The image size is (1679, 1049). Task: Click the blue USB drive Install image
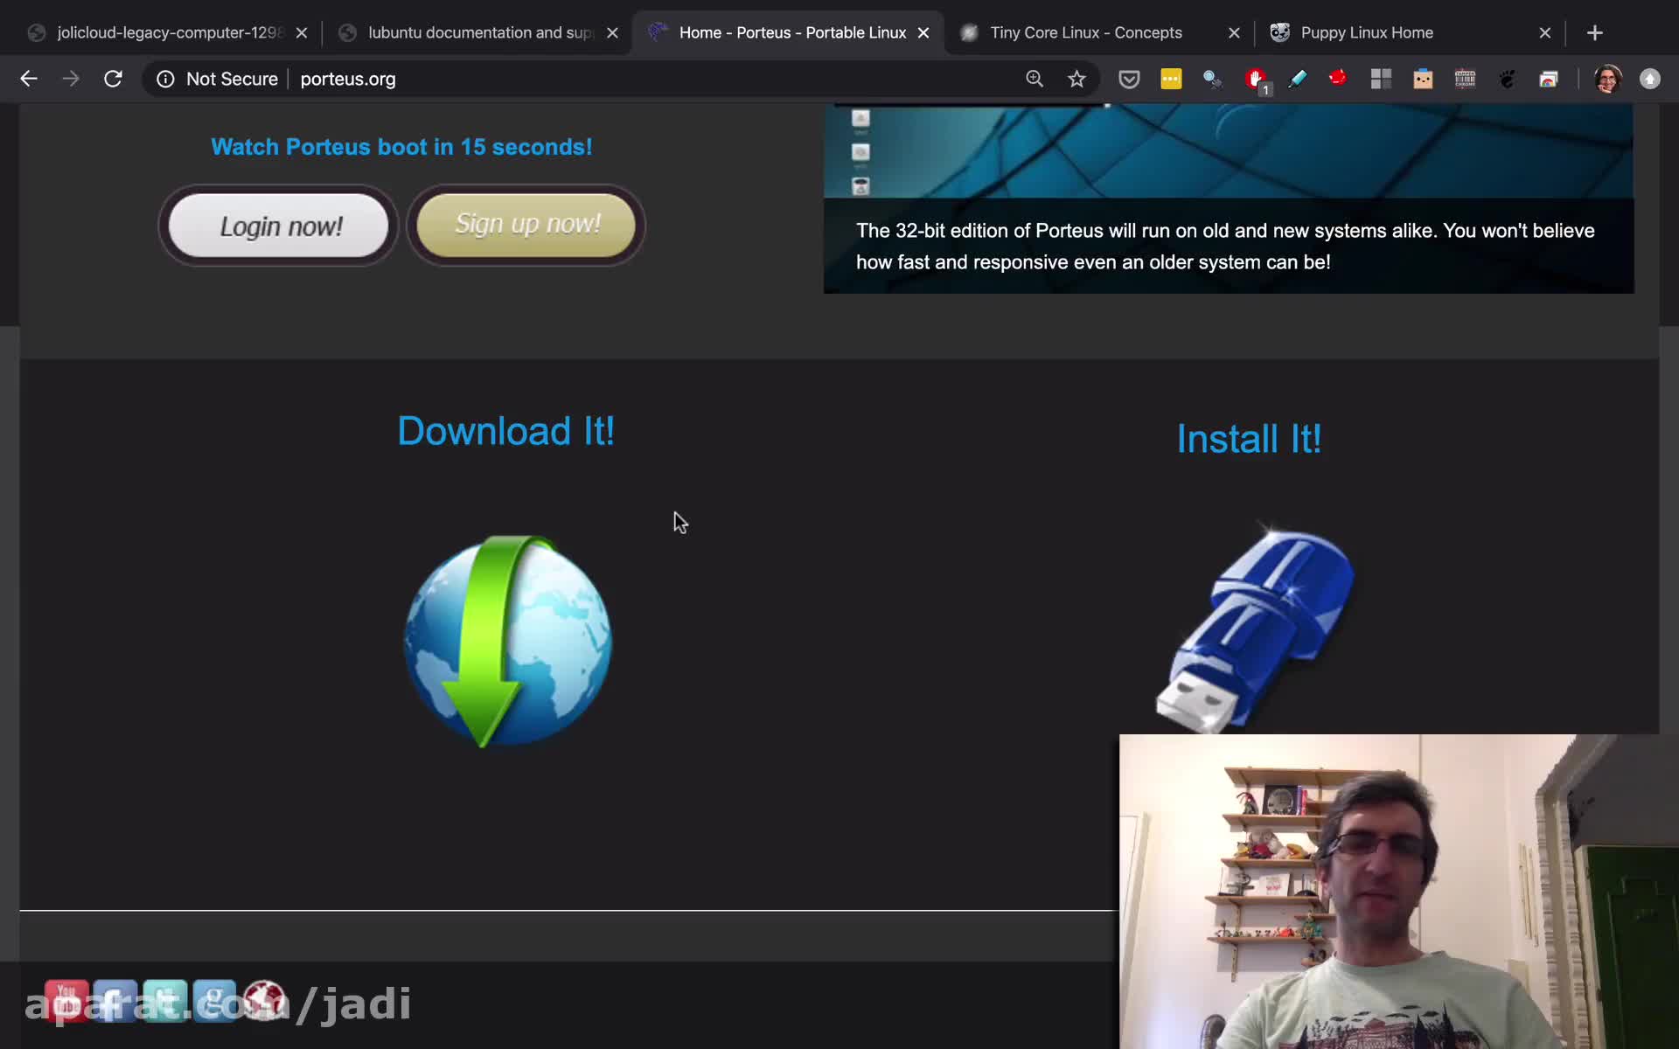pyautogui.click(x=1254, y=628)
